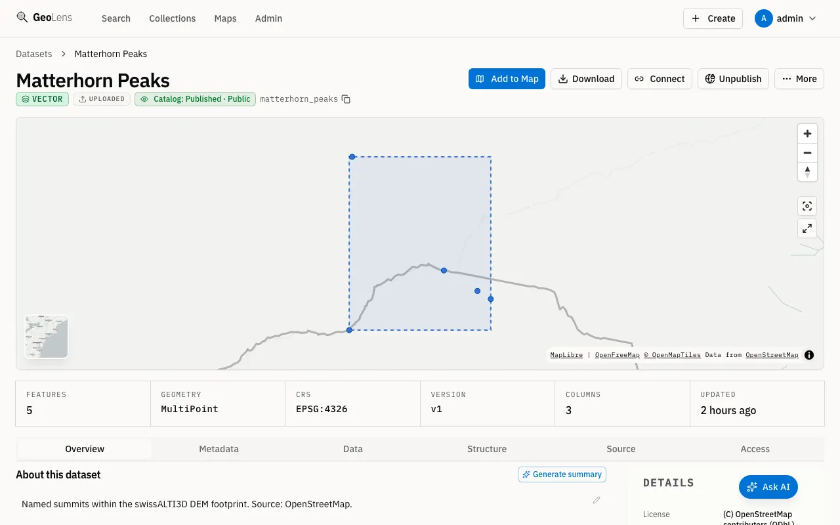Switch to the Data tab
Viewport: 840px width, 525px height.
(x=353, y=449)
